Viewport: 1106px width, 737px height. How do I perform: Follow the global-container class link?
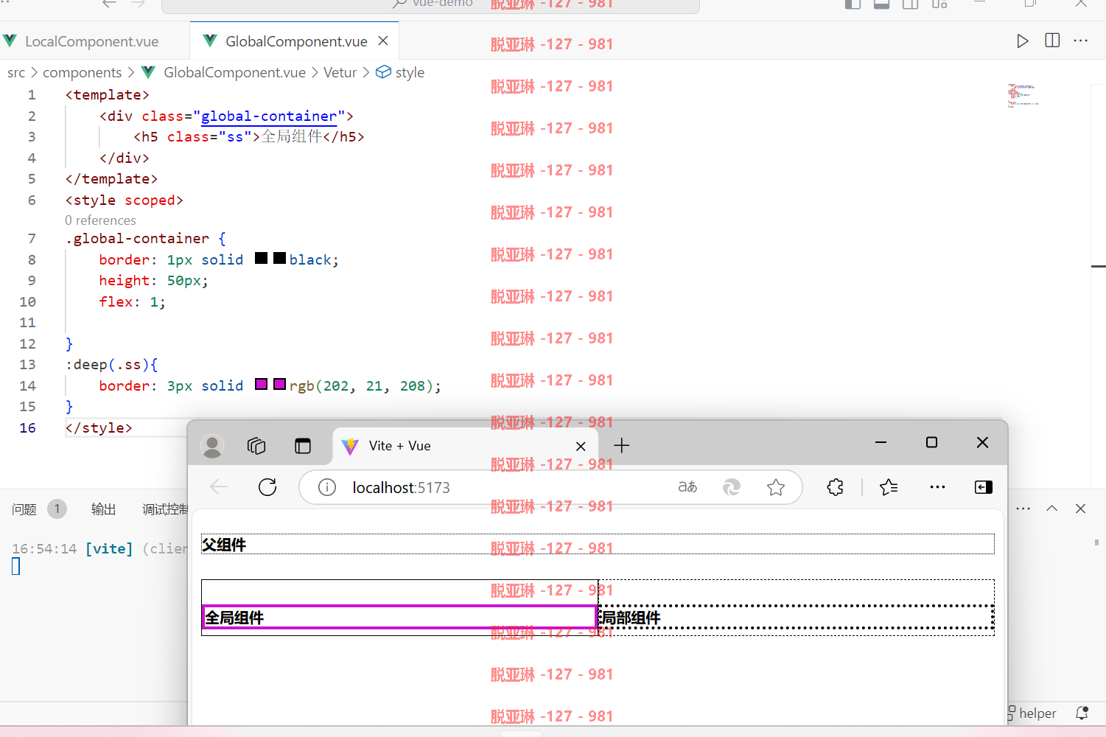269,116
